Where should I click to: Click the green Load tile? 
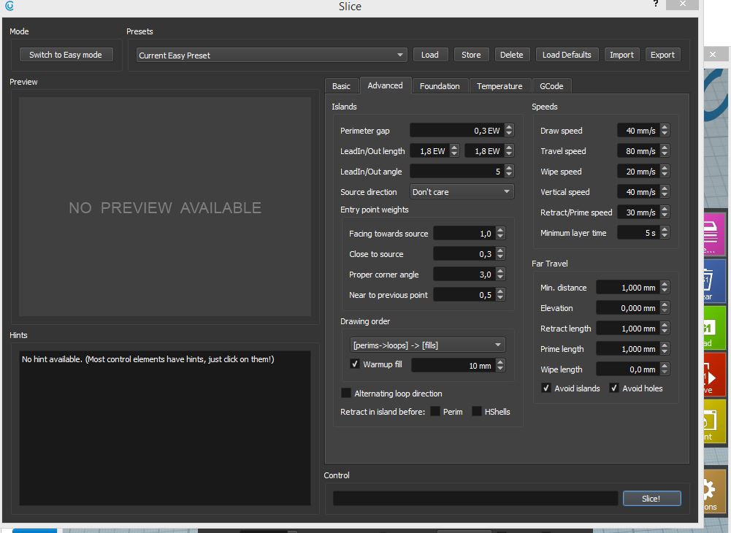715,329
